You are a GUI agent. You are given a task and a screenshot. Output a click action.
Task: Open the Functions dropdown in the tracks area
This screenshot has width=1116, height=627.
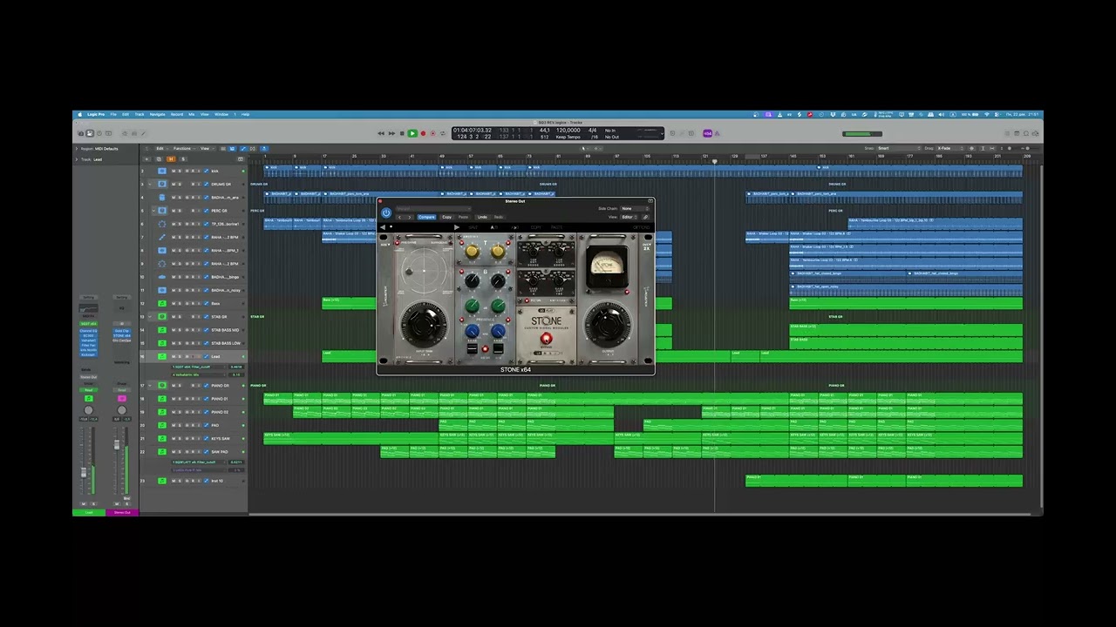[x=183, y=148]
